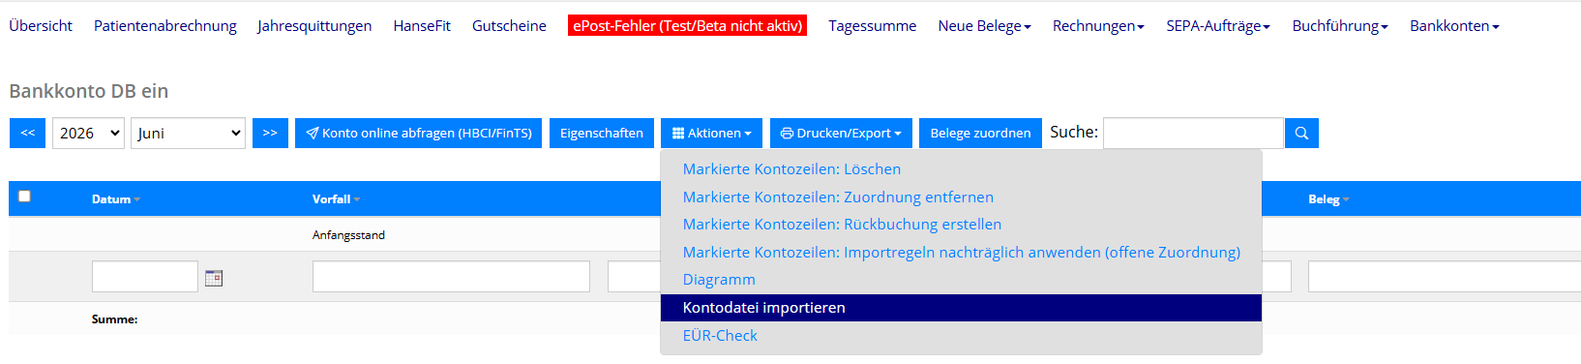The height and width of the screenshot is (364, 1581).
Task: Click the 'Summe:' label
Action: 114,319
